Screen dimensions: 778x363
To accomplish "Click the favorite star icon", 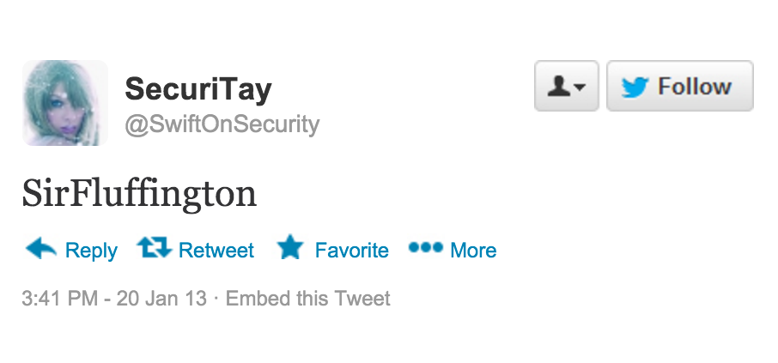I will [x=290, y=247].
